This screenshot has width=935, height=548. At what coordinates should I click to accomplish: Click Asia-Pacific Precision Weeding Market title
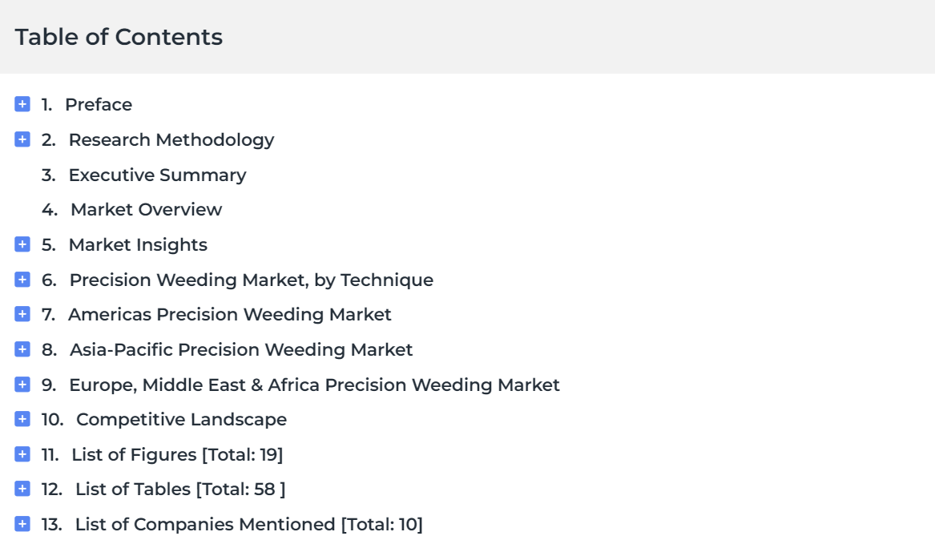[241, 350]
